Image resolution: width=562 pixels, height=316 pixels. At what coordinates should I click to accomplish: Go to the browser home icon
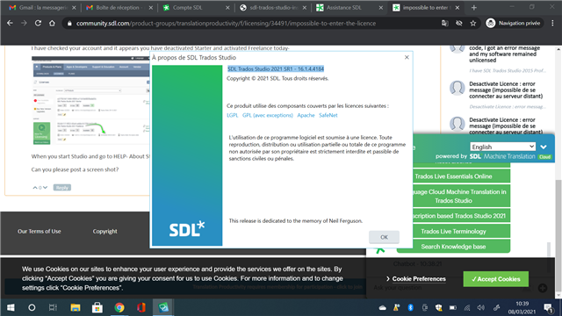[x=52, y=24]
